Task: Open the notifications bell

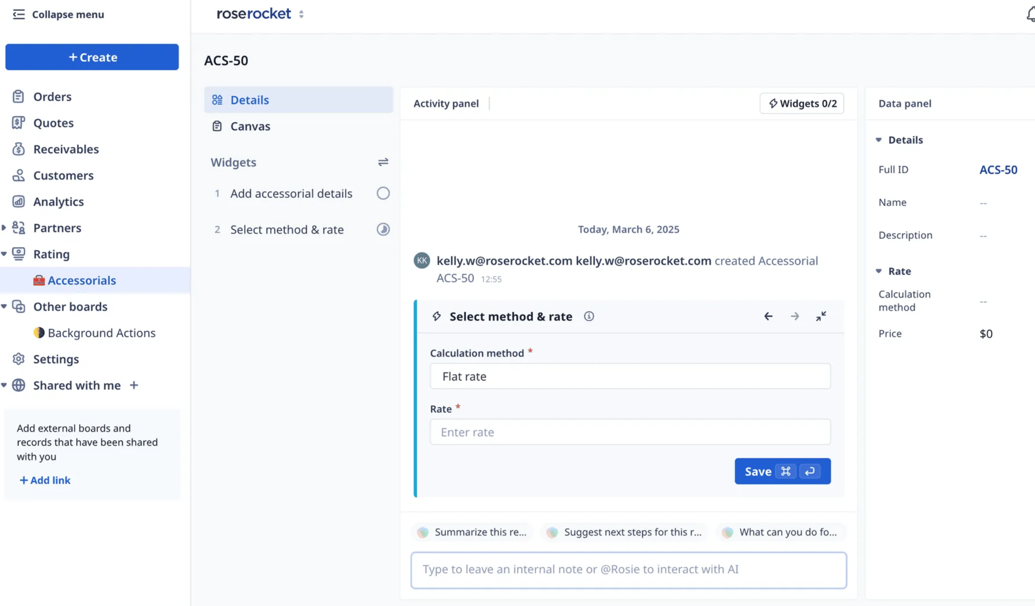Action: [x=1030, y=15]
